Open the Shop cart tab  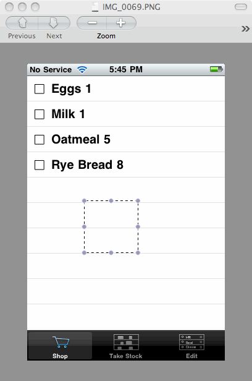coord(60,346)
